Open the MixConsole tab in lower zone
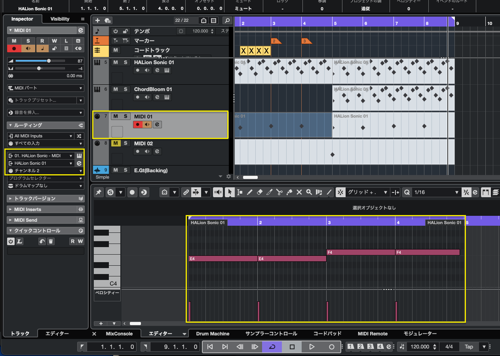 click(x=119, y=334)
